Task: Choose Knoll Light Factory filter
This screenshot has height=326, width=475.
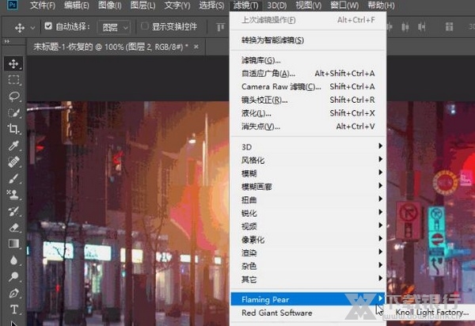Action: 431,312
